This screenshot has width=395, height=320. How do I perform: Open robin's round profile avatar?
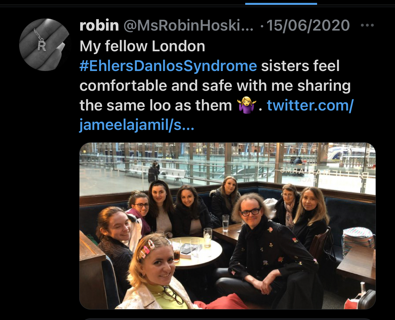[45, 45]
